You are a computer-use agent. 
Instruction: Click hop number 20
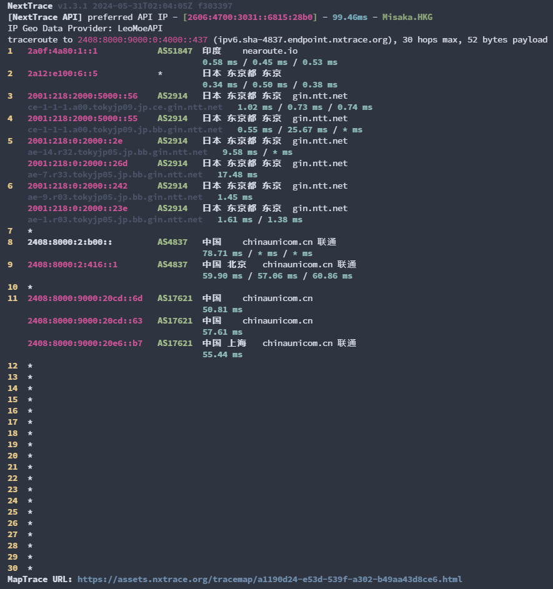(12, 456)
